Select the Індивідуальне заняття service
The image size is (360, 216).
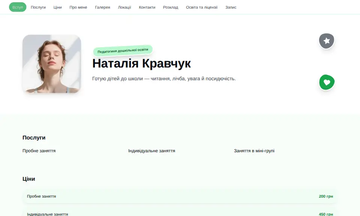pos(151,151)
